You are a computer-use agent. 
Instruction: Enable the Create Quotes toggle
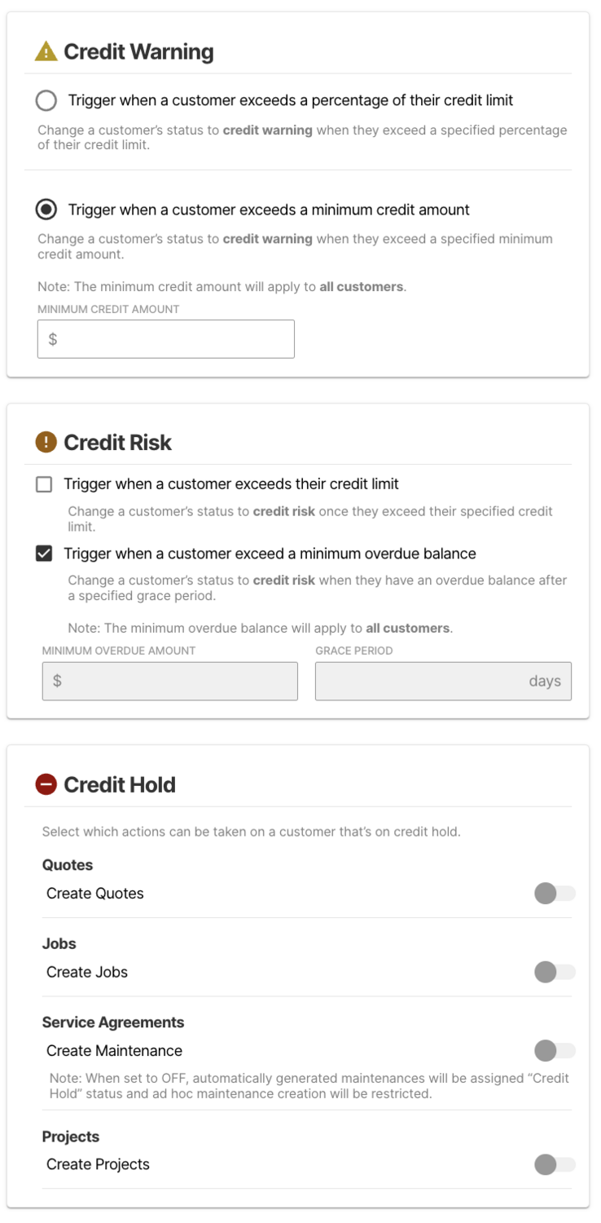(x=555, y=894)
